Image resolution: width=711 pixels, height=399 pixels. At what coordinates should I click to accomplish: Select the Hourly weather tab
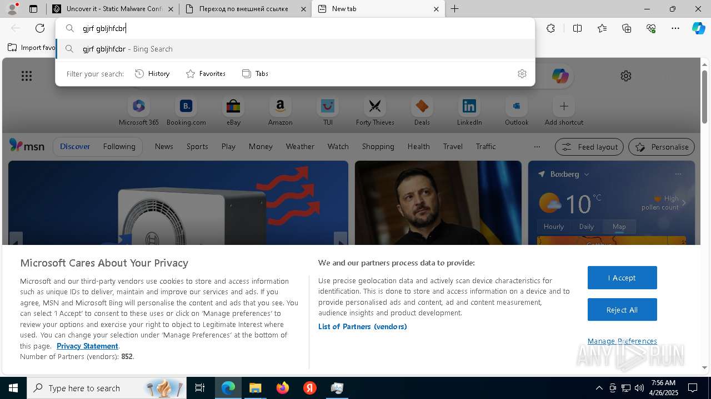553,227
